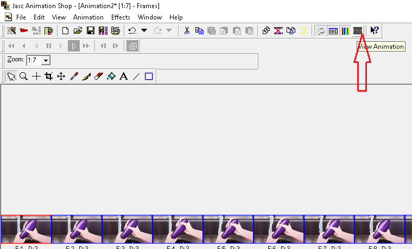
Task: Click the Insert Frames icon
Action: pyautogui.click(x=291, y=31)
